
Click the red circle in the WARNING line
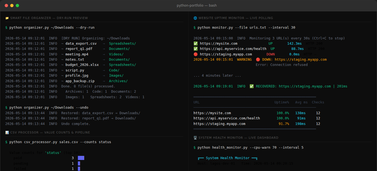(x=258, y=60)
